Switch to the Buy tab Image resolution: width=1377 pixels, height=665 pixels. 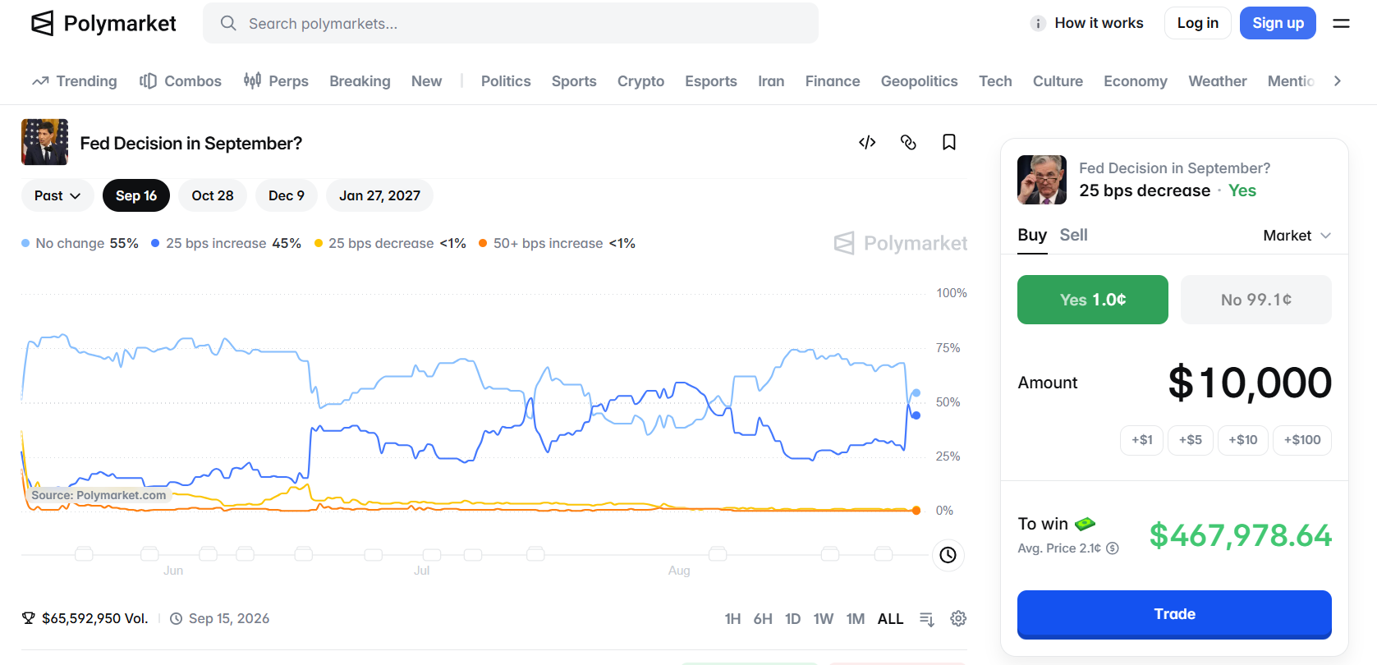click(x=1032, y=236)
